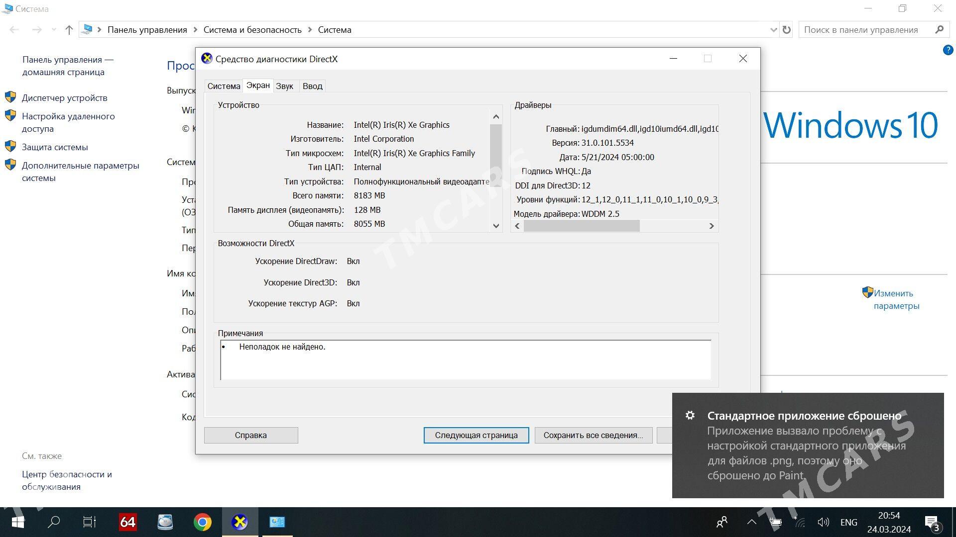Click the Драйверы horizontal scrollbar thumb
Screen dimensions: 956x537
(x=582, y=226)
